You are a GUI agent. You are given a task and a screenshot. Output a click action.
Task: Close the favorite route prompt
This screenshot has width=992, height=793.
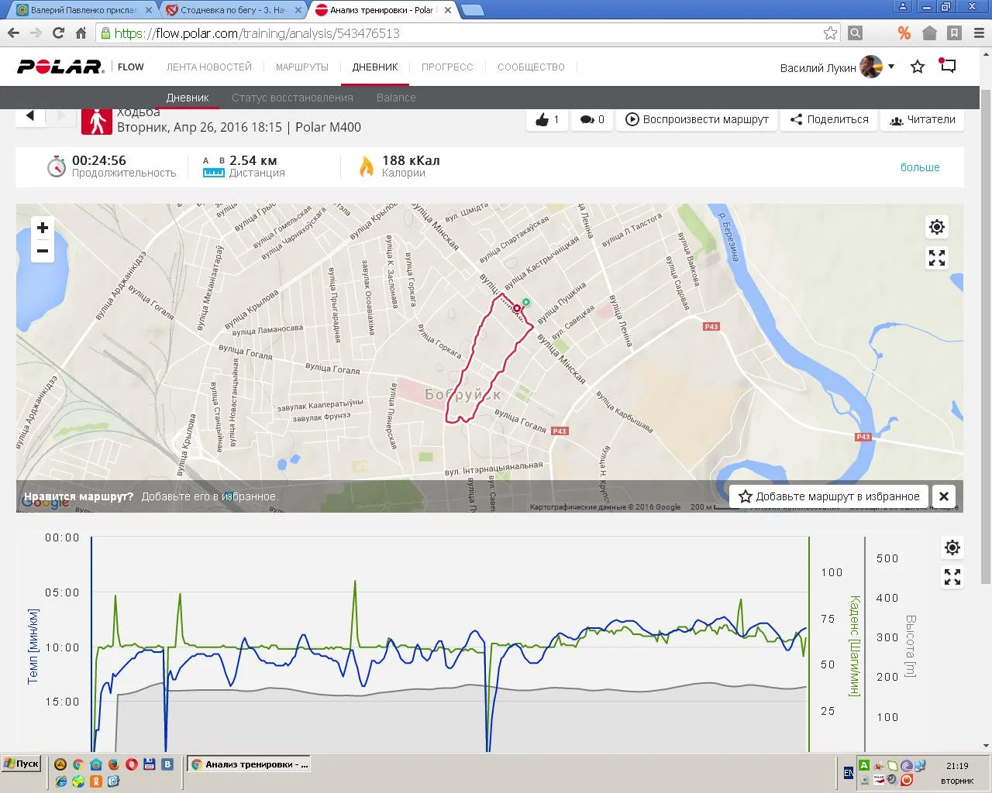[944, 496]
